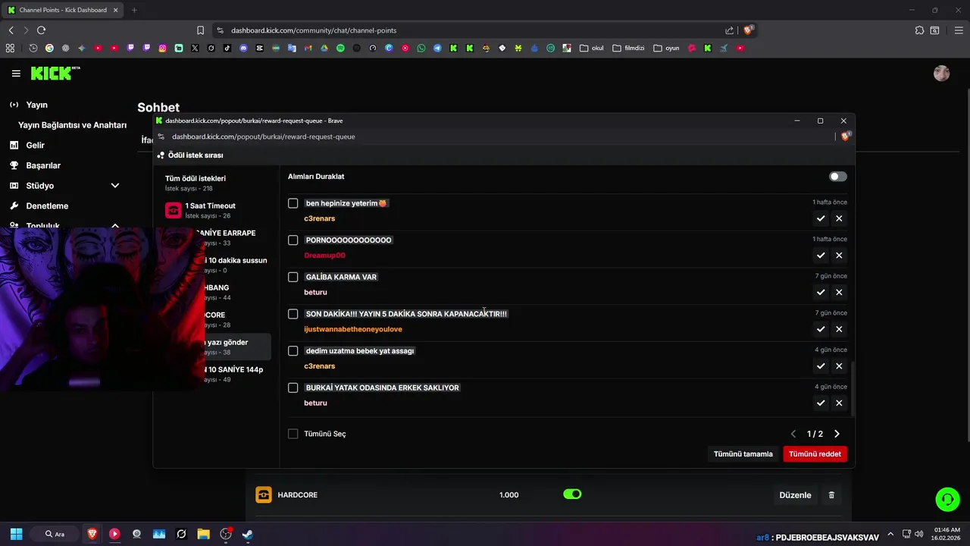Viewport: 970px width, 546px height.
Task: Check "dedim uzatma bebek yat assagı" box
Action: [x=293, y=351]
